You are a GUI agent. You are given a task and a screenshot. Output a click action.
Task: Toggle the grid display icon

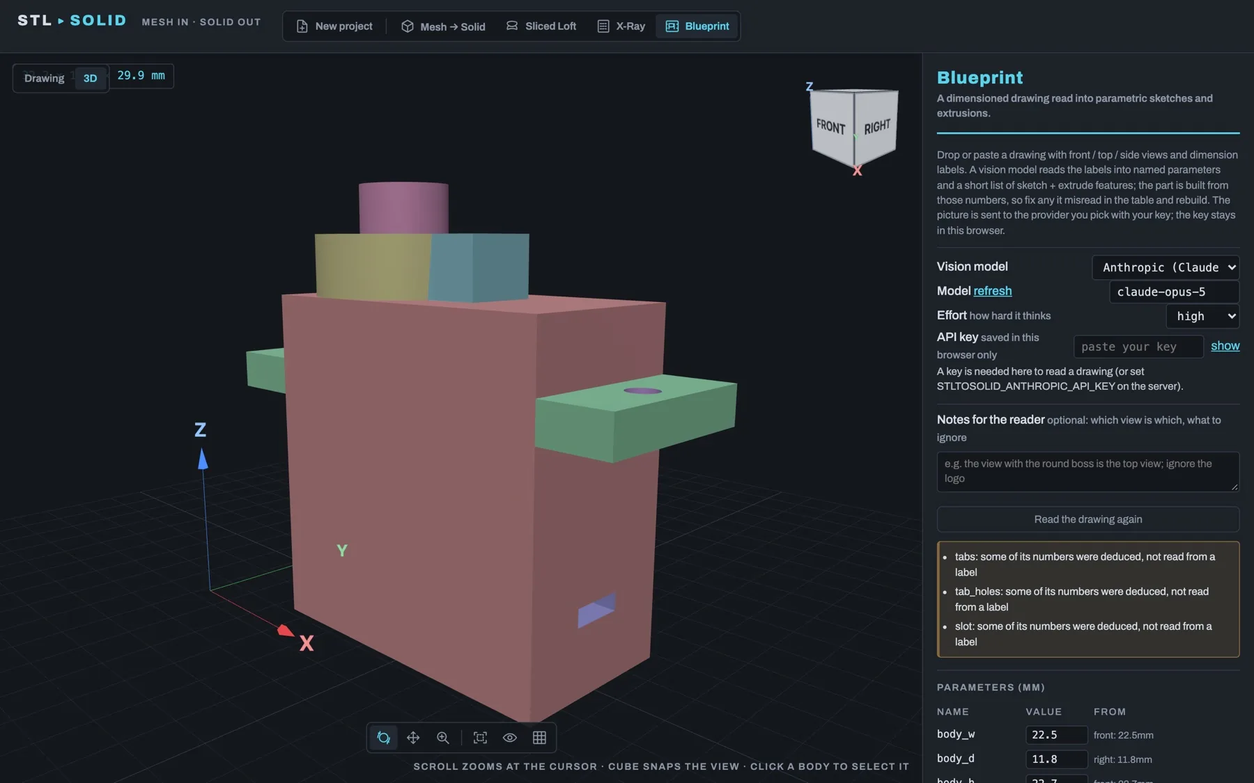[539, 738]
